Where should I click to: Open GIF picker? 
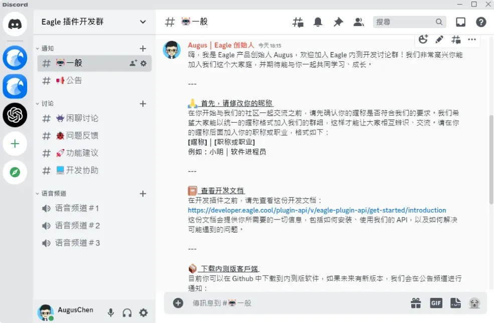pyautogui.click(x=436, y=303)
